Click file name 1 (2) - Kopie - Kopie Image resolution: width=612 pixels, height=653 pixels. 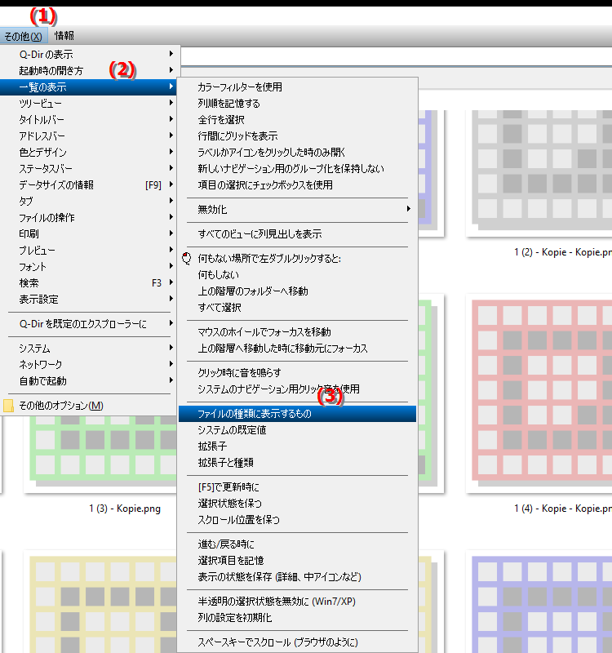coord(563,252)
